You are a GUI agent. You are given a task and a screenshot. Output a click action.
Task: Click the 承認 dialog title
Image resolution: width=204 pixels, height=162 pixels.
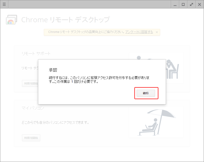click(53, 70)
